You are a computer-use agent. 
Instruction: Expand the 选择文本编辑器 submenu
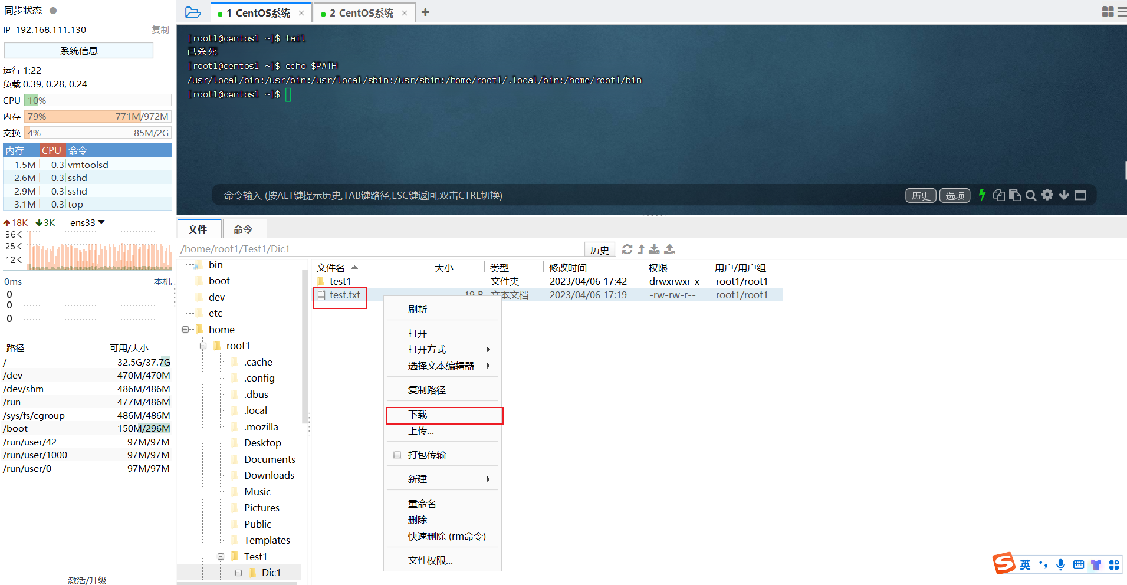click(442, 366)
